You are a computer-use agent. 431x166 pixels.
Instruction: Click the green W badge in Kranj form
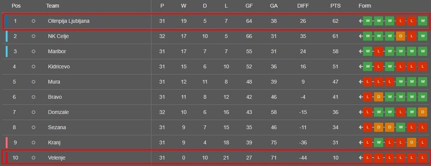[378, 143]
